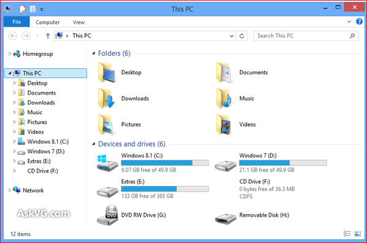
Task: Expand Homegroup in navigation pane
Action: point(10,53)
